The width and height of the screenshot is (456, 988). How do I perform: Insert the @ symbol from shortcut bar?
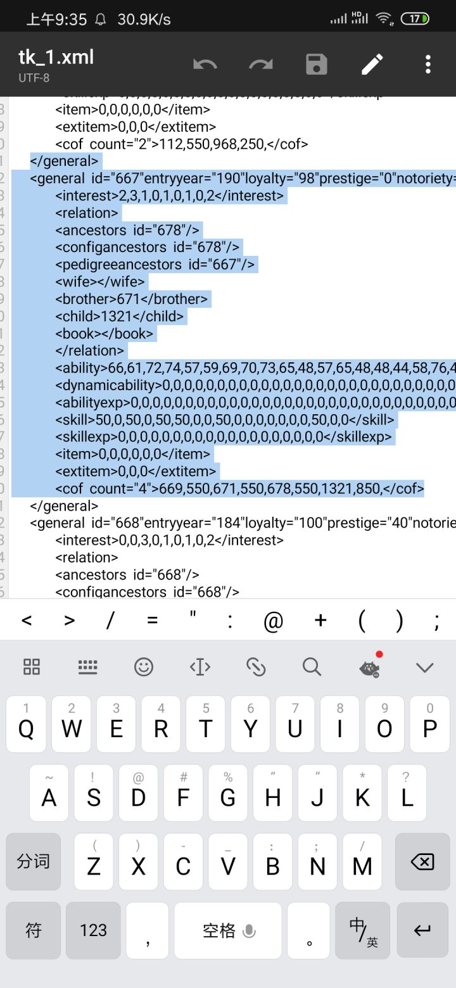(x=273, y=622)
